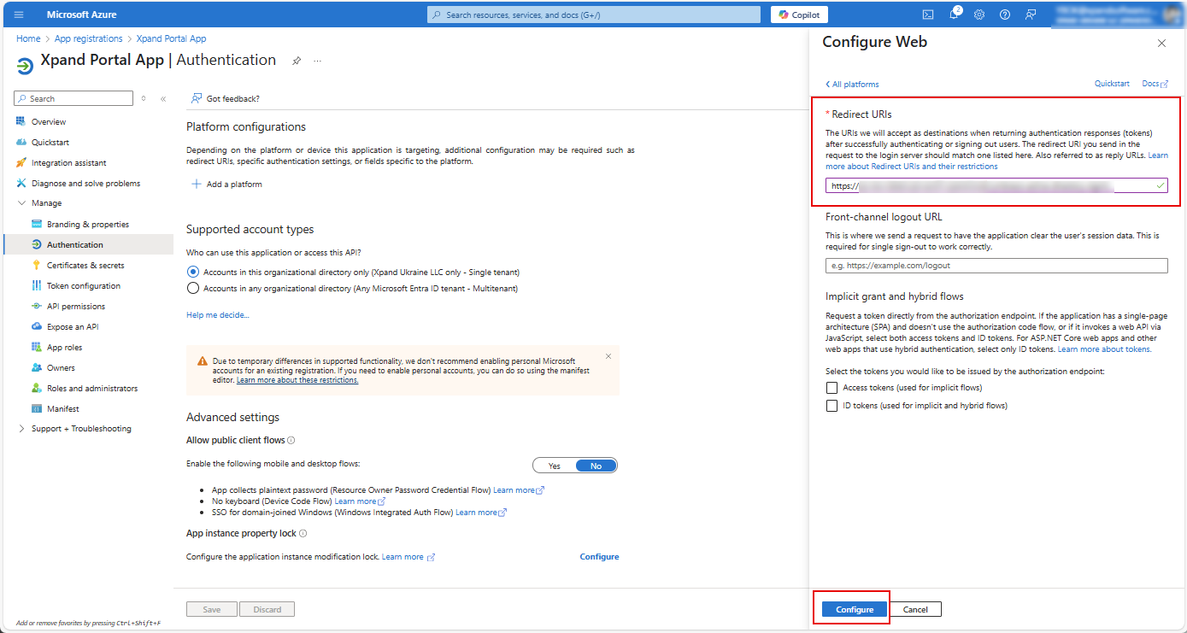Select the Multitenant accounts radio option
This screenshot has height=633, width=1187.
[193, 289]
